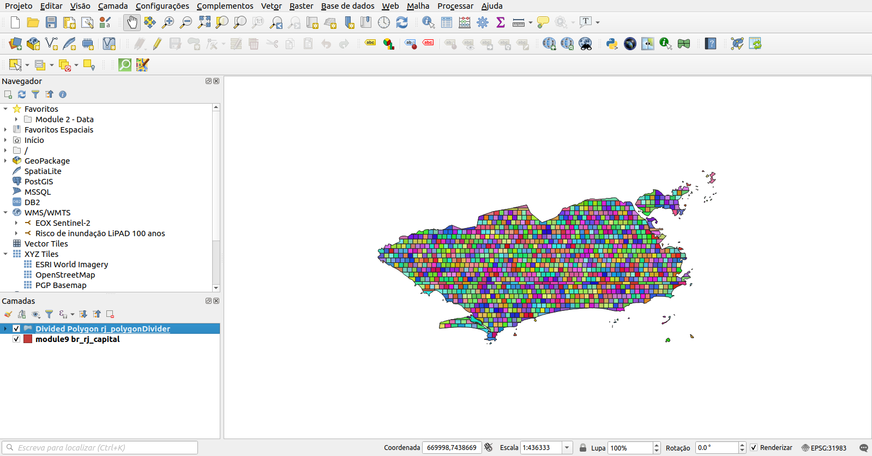Click the filter icon in Navegador panel
Screen dimensions: 872x456
pyautogui.click(x=35, y=94)
